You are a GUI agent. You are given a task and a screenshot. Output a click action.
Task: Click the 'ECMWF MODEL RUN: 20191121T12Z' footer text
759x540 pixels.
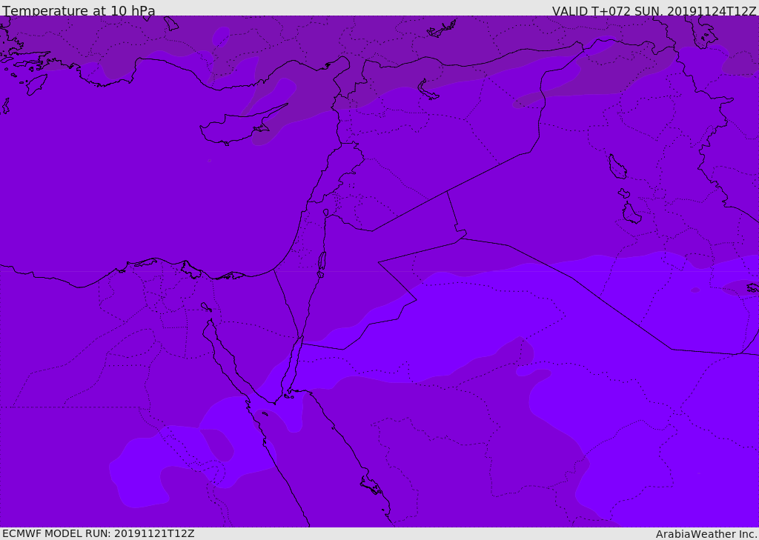[99, 533]
